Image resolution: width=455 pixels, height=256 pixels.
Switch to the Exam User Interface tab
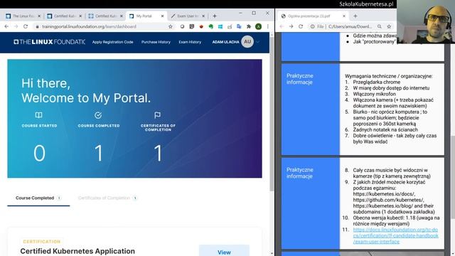(188, 16)
